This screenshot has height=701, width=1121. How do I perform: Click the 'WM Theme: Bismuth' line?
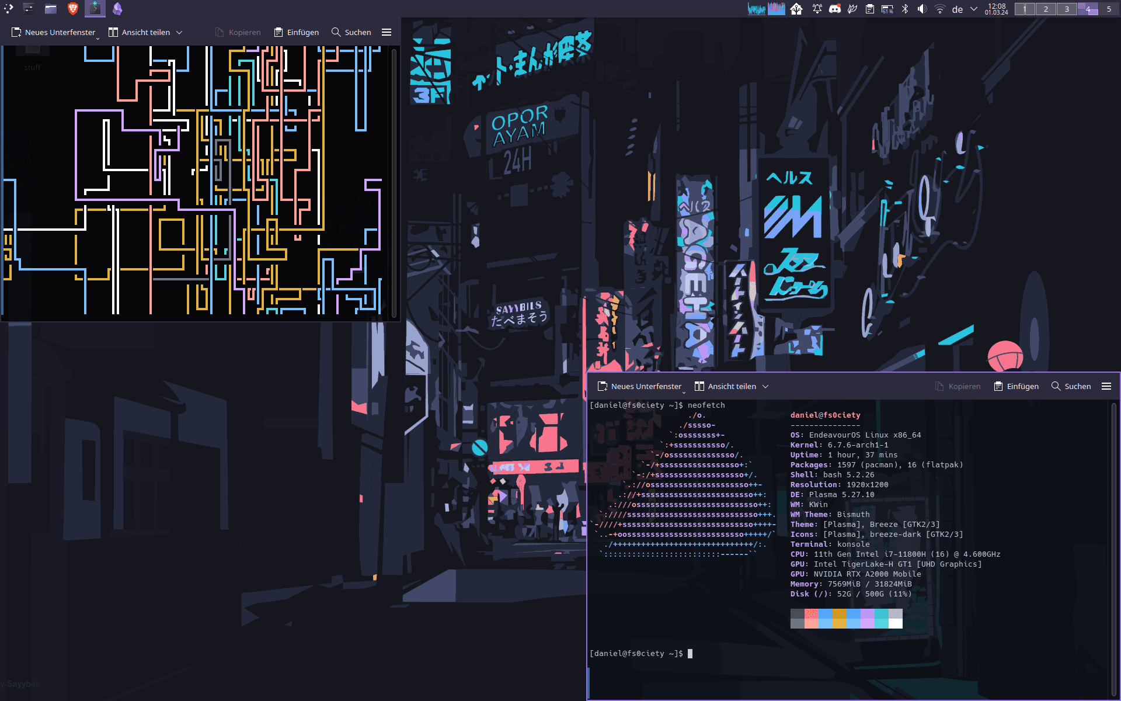(830, 515)
